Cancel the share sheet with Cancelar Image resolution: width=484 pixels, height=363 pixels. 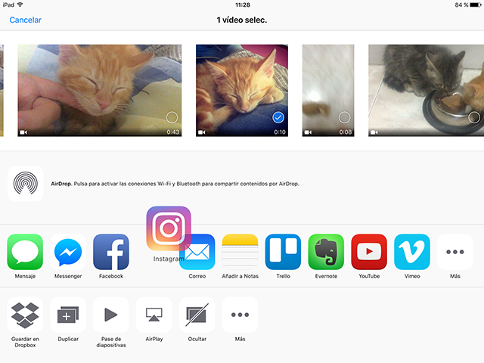pos(25,20)
